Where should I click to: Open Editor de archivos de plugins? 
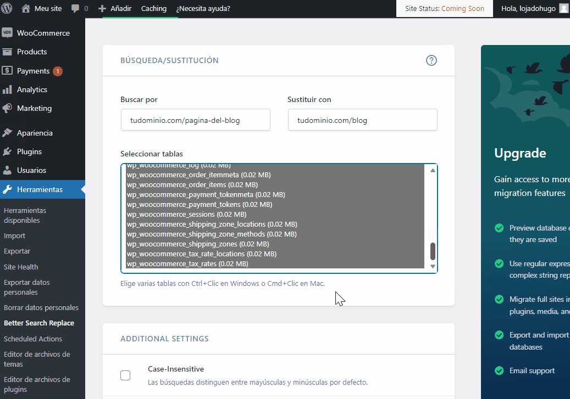pos(37,384)
